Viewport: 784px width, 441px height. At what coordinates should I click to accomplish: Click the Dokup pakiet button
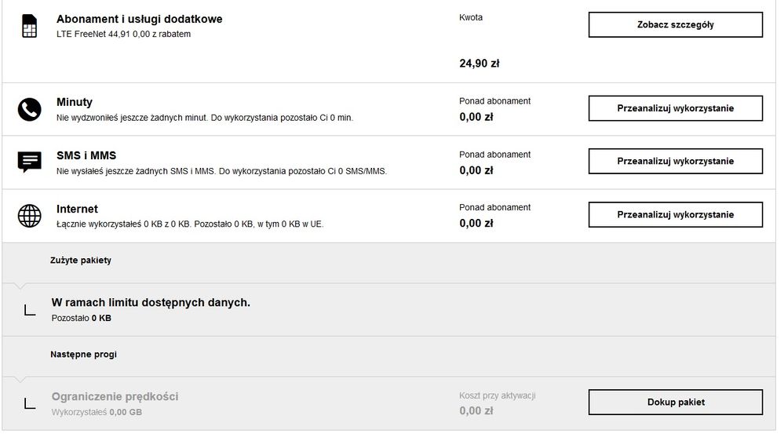pyautogui.click(x=675, y=402)
